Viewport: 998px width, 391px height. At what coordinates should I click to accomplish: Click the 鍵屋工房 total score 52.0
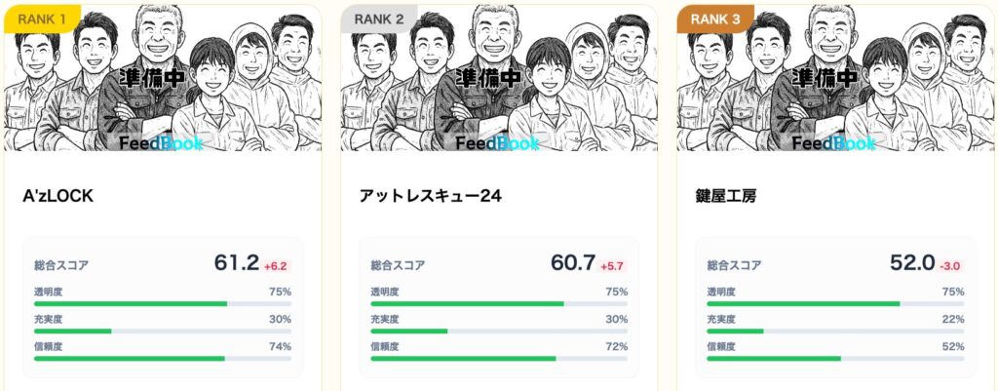pos(912,262)
